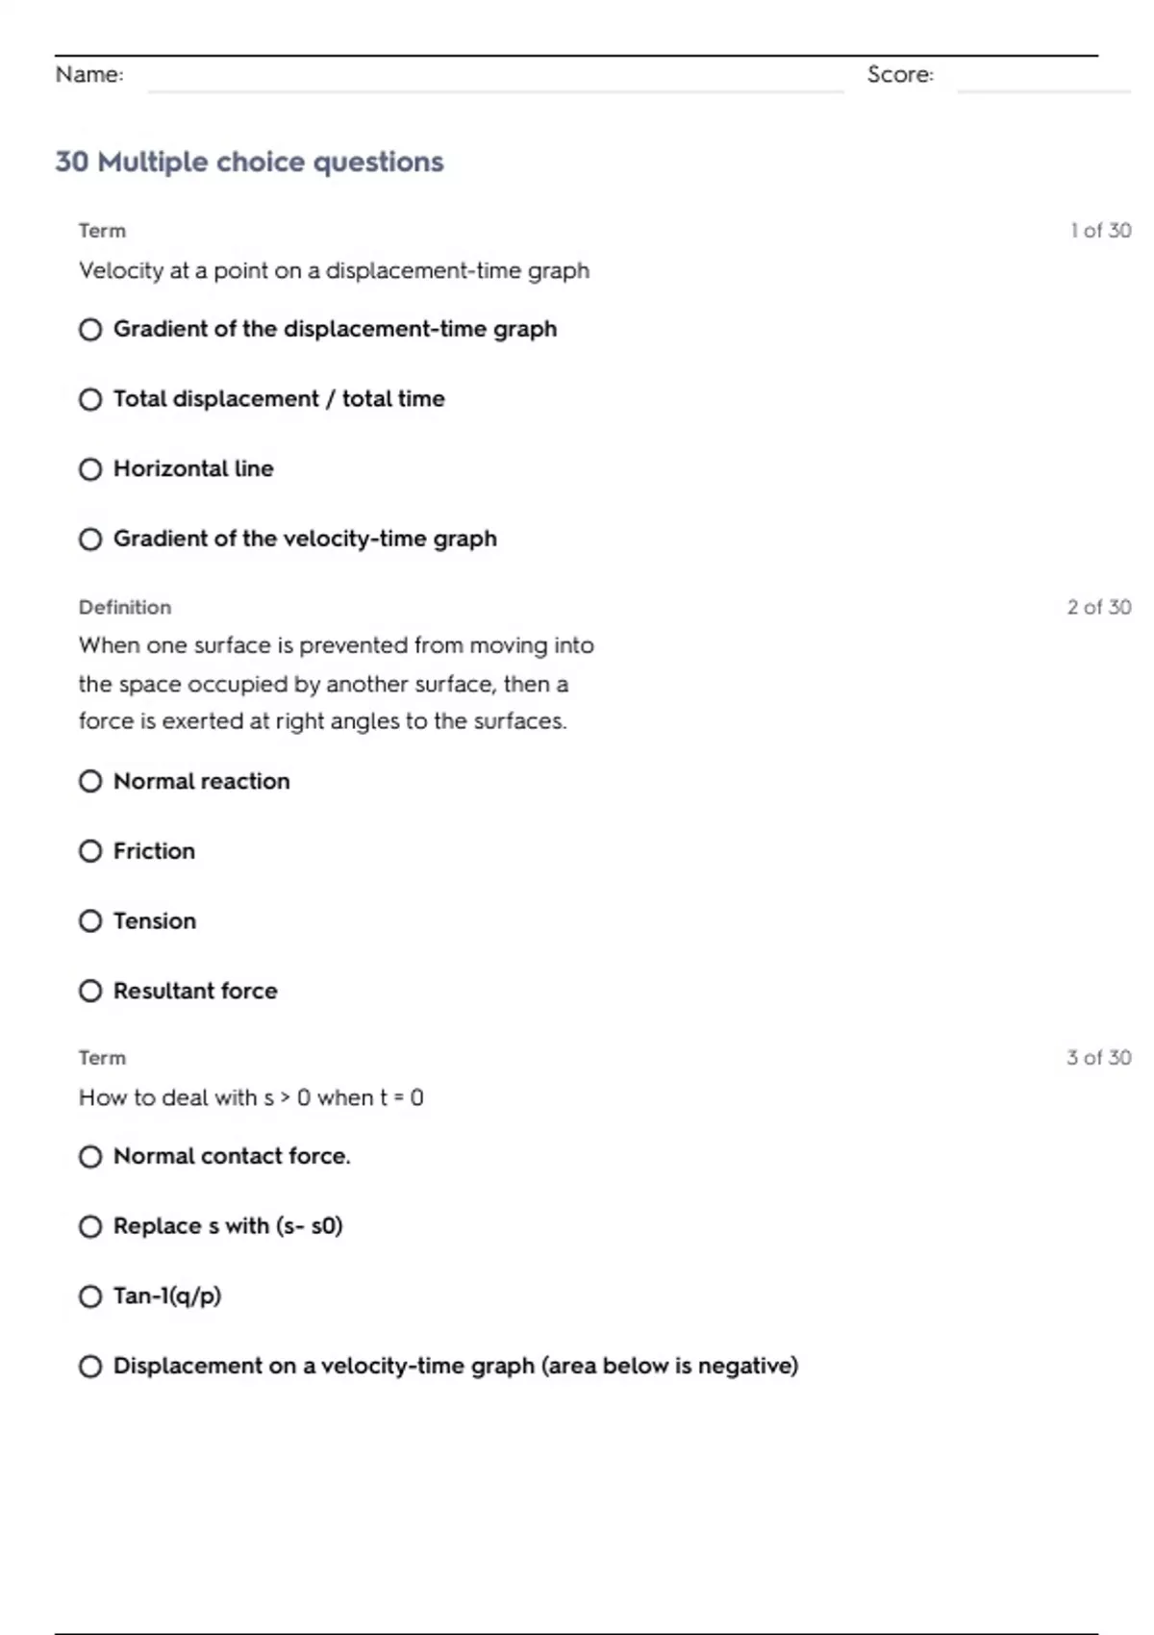The image size is (1154, 1635).
Task: Click the '1 of 30' question counter
Action: click(x=1100, y=231)
